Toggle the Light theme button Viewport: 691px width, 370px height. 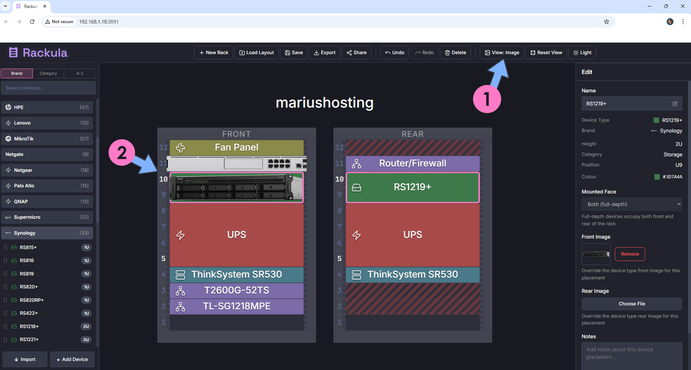tap(582, 53)
